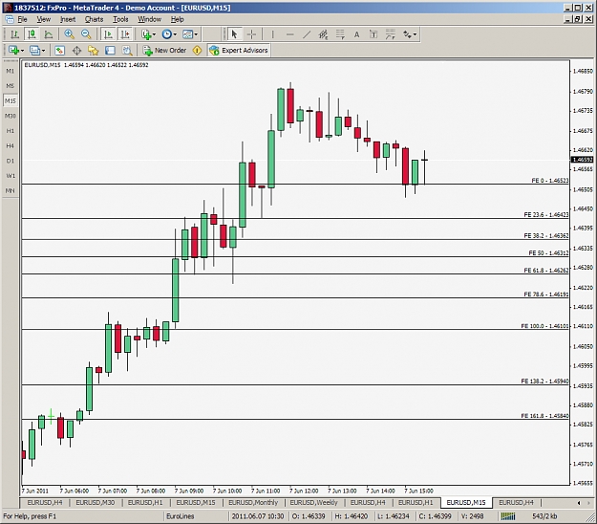Switch to H1 timeframe
The height and width of the screenshot is (524, 597).
coord(11,131)
